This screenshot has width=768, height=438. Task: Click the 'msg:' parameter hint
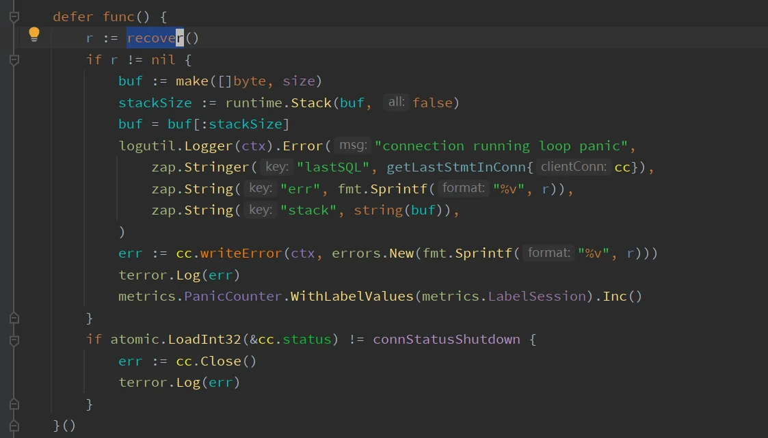pos(354,146)
